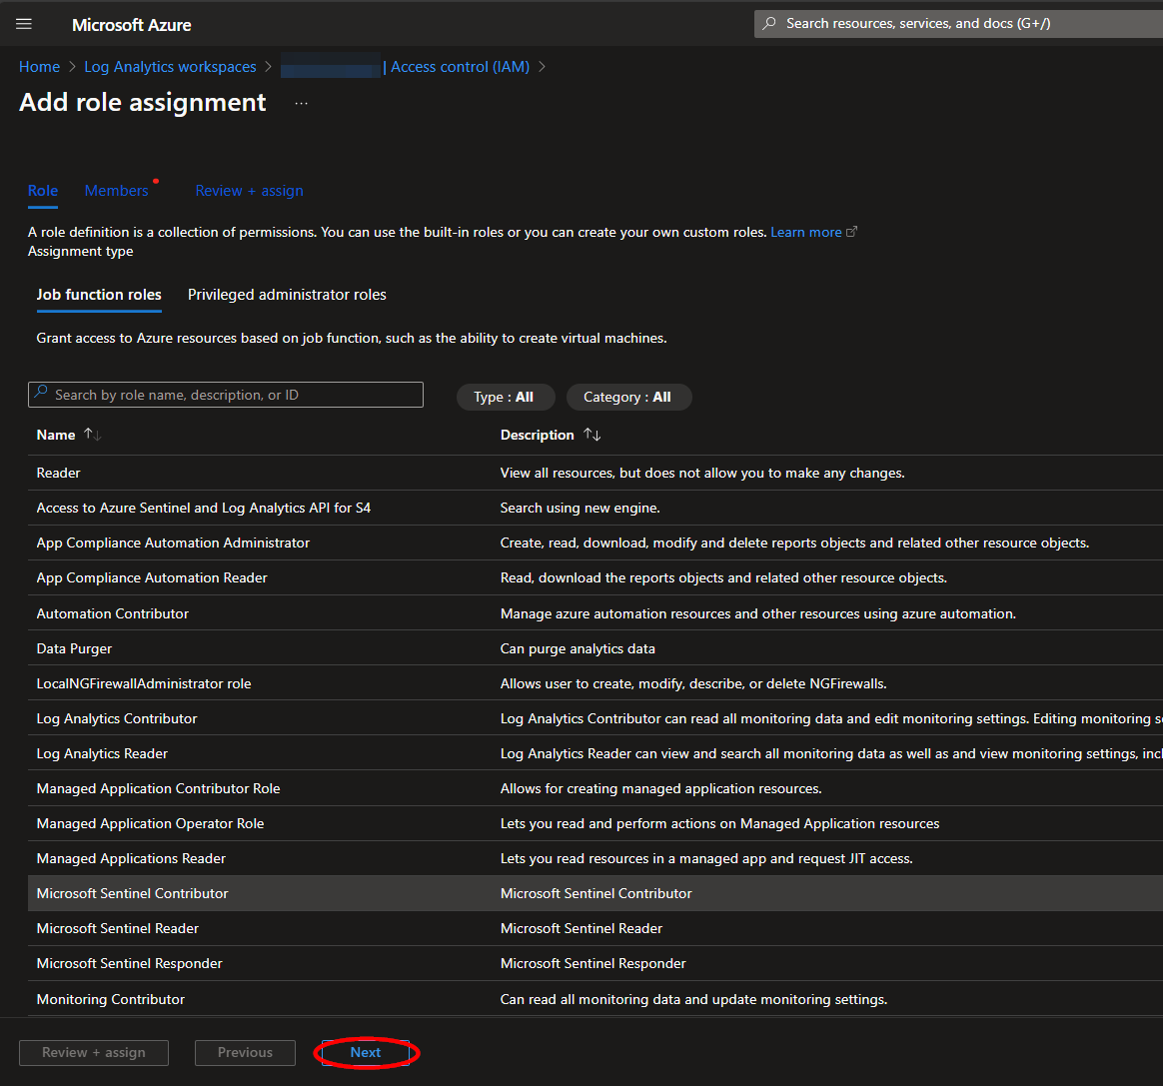The width and height of the screenshot is (1163, 1086).
Task: Select Privileged administrator roles tab
Action: pos(287,295)
